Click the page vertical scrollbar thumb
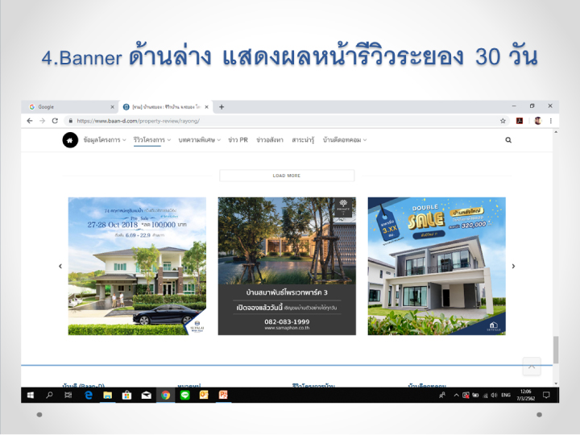Screen dimensions: 580x435 (x=556, y=350)
